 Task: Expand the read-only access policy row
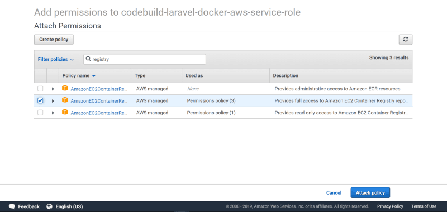[x=53, y=113]
